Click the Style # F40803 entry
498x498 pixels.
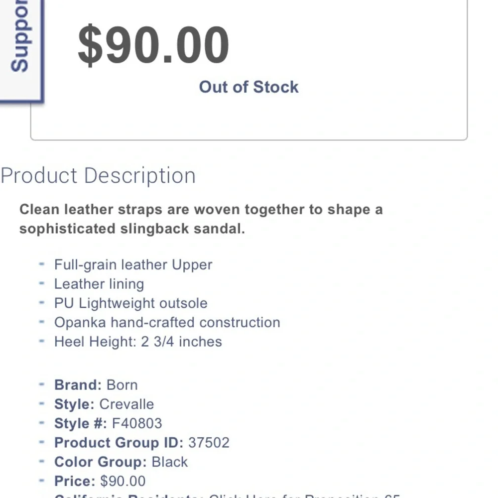click(x=108, y=423)
